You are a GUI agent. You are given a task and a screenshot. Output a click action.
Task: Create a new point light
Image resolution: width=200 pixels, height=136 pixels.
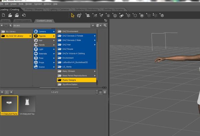click(x=108, y=15)
